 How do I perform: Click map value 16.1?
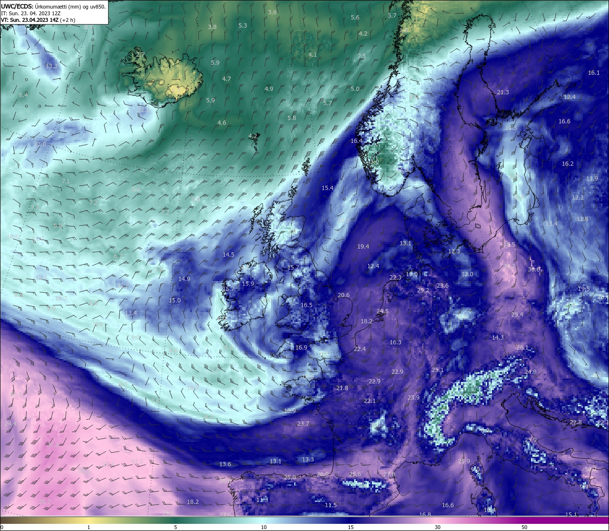[x=594, y=72]
